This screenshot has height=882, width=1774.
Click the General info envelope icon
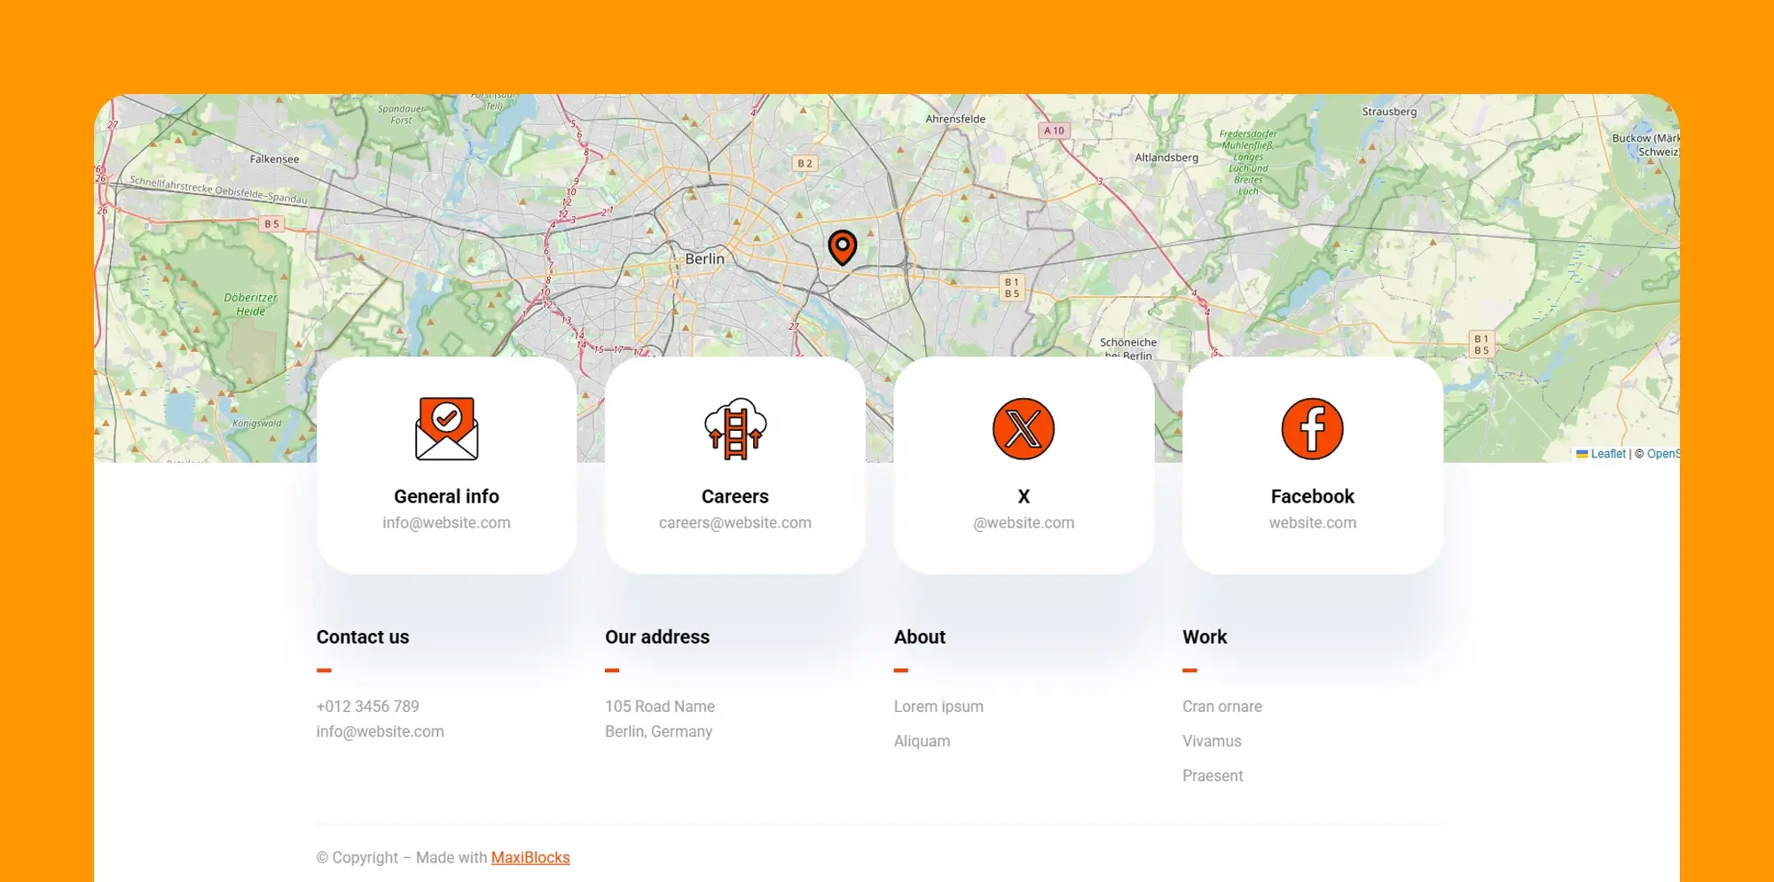pyautogui.click(x=446, y=429)
